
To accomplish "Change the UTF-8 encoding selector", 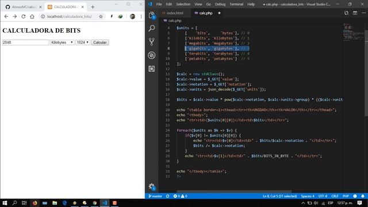I will [x=323, y=196].
